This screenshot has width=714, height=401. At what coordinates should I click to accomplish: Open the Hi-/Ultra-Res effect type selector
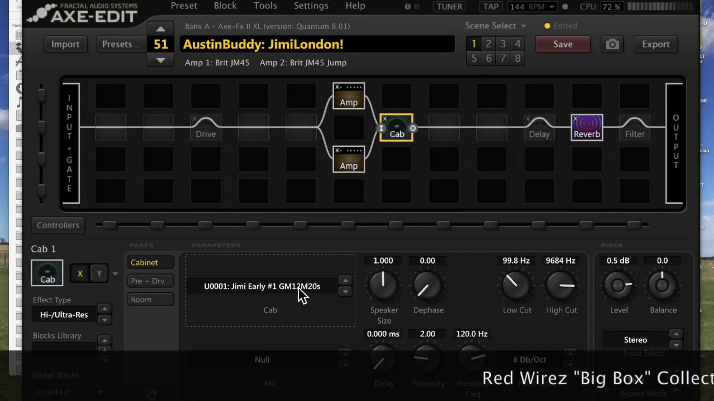pyautogui.click(x=64, y=315)
